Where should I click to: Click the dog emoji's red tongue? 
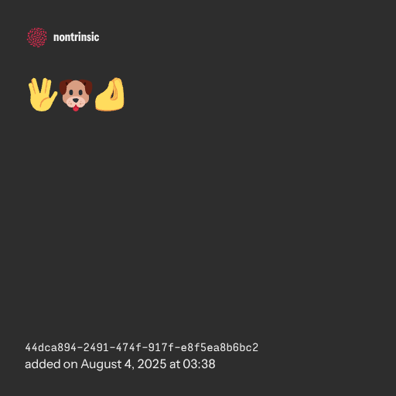click(76, 108)
